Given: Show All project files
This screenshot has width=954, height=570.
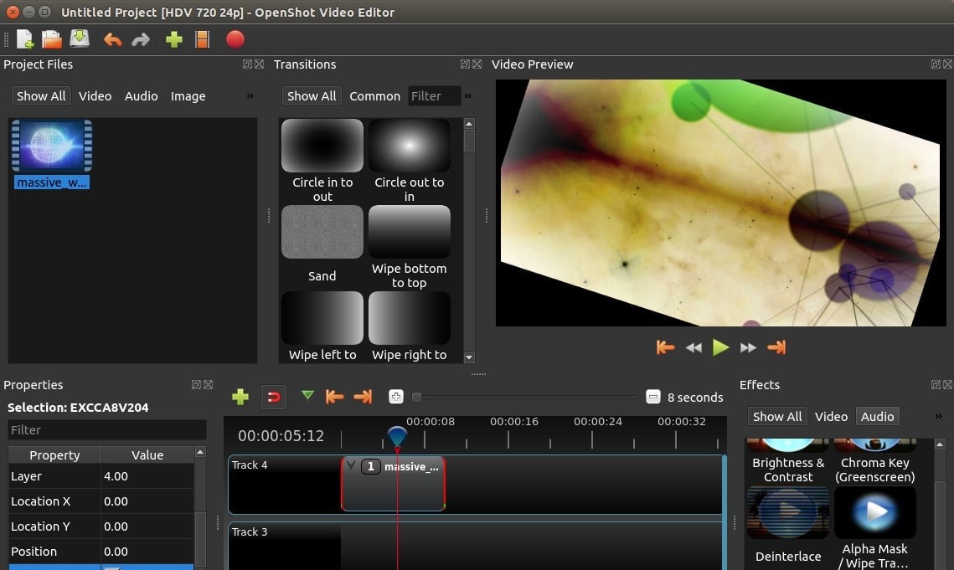Looking at the screenshot, I should 41,96.
